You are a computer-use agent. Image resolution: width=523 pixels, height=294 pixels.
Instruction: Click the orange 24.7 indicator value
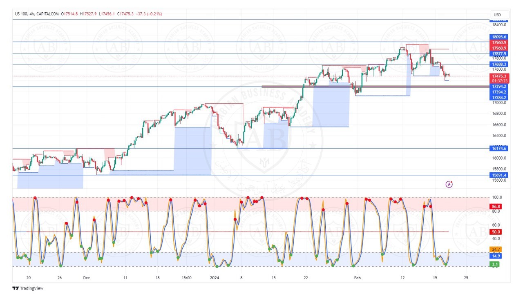pos(496,249)
